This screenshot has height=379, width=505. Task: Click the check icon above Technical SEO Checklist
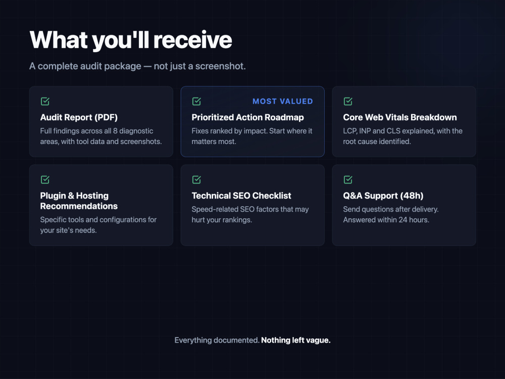coord(196,179)
